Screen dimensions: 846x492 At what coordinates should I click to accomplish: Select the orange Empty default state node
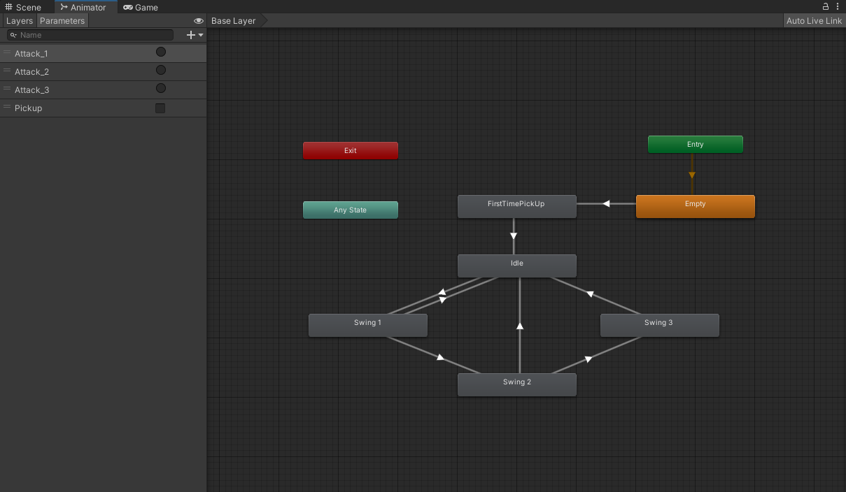point(695,206)
